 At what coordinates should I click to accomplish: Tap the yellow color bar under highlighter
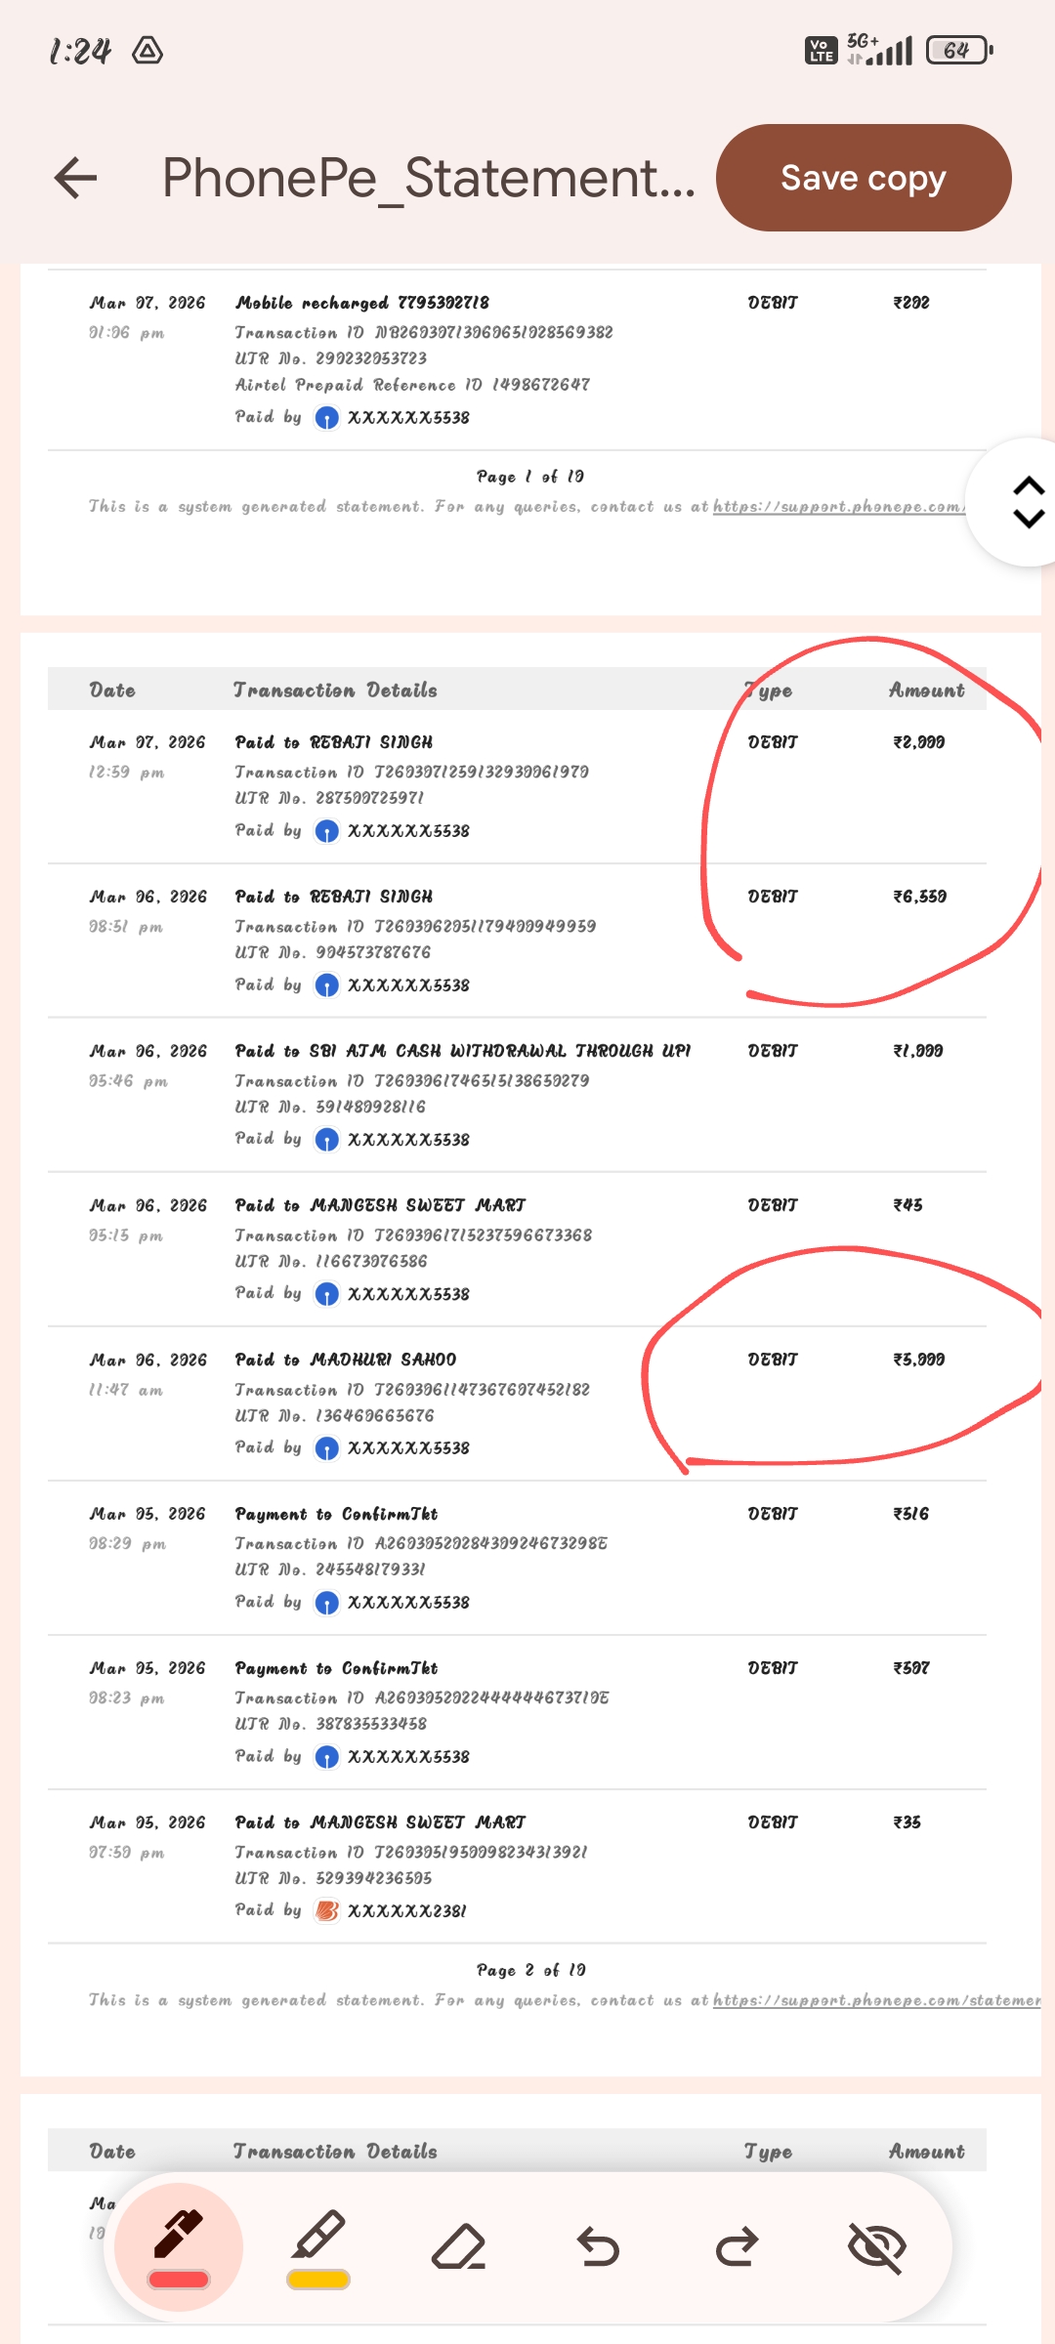click(318, 2280)
